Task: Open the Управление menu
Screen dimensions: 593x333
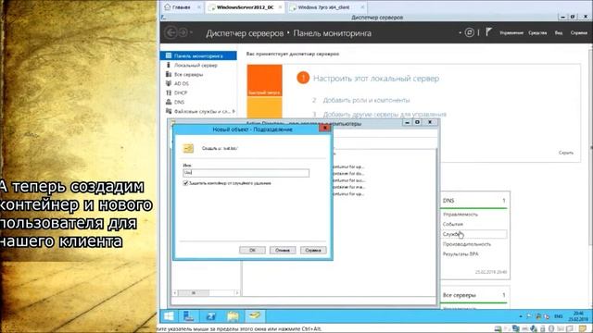Action: coord(511,33)
